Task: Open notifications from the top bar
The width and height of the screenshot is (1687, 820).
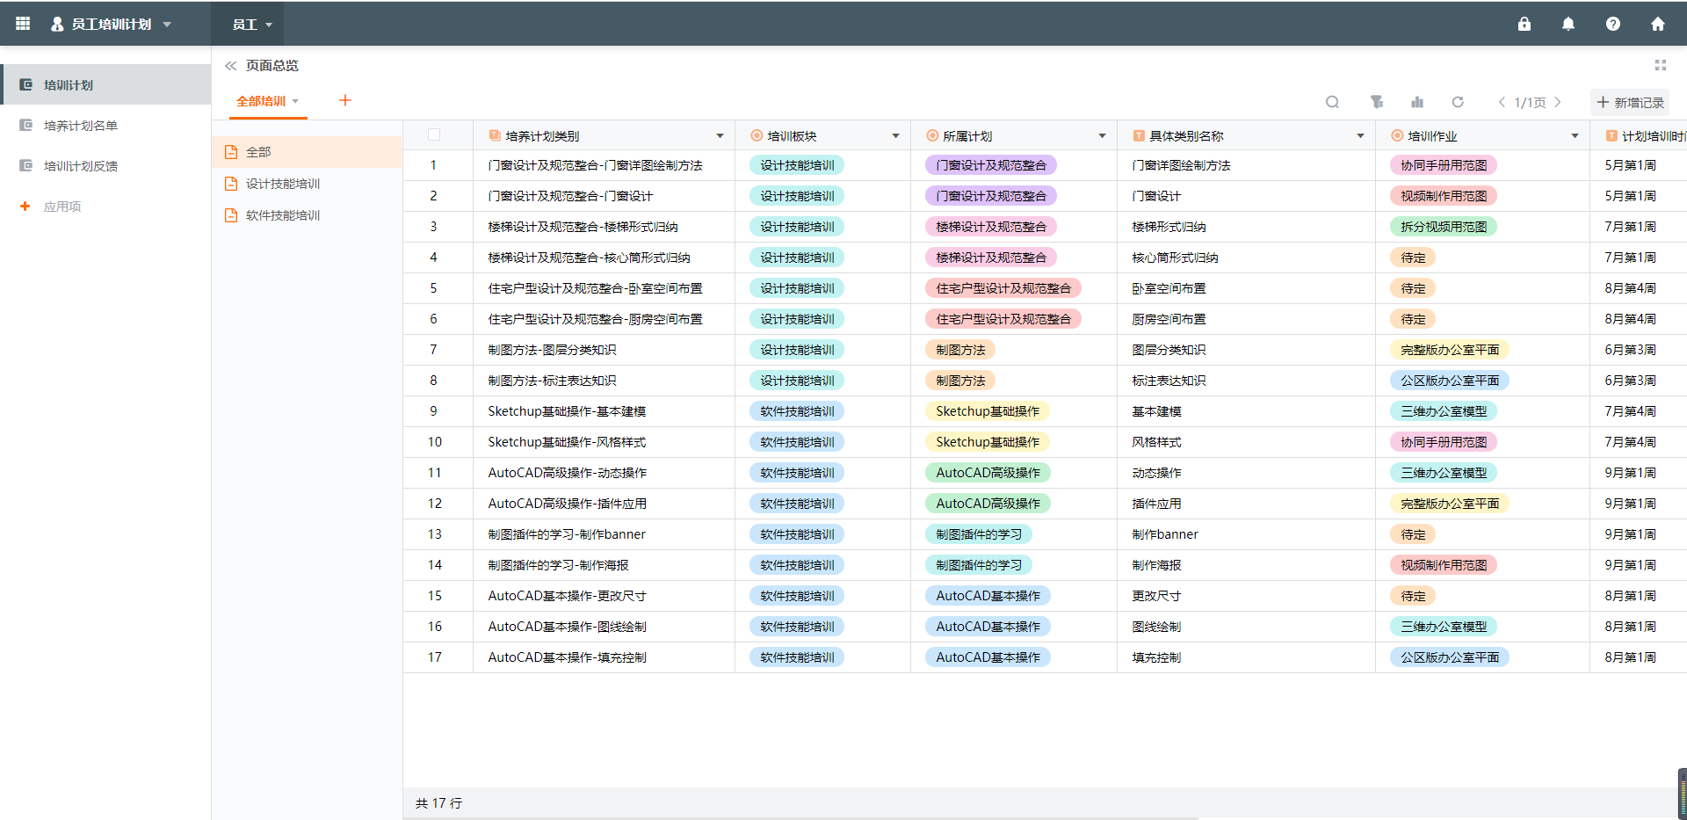Action: (1568, 24)
